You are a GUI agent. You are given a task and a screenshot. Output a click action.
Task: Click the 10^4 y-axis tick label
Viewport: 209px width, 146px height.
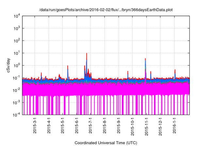(17, 16)
